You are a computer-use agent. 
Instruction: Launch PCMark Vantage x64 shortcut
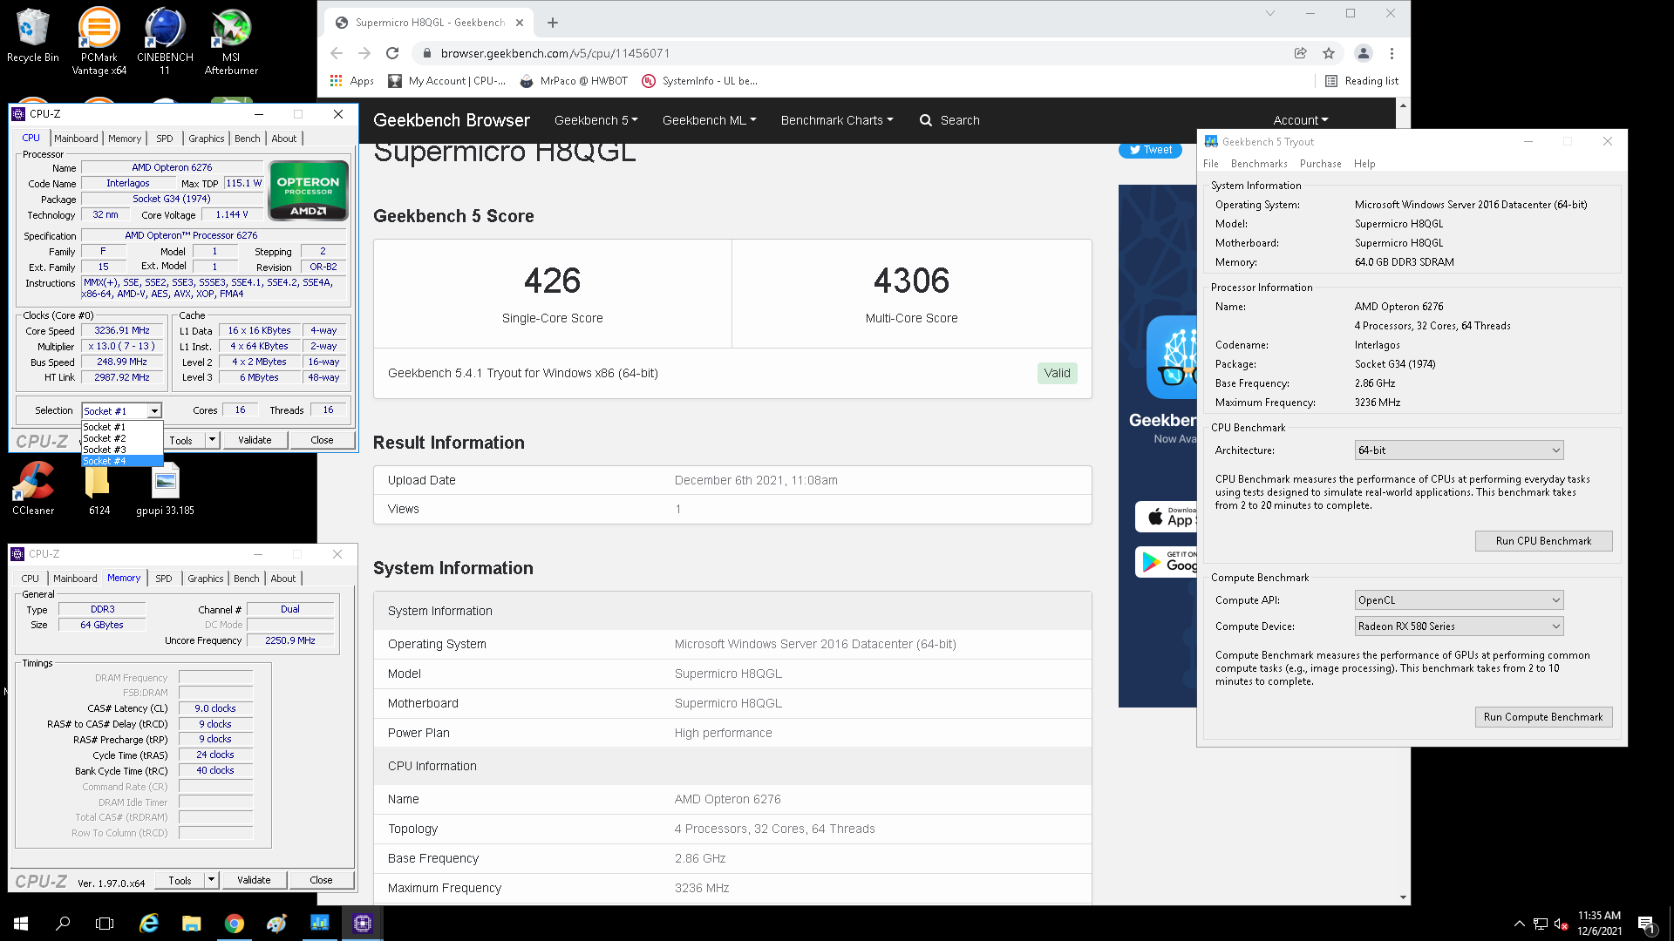[x=99, y=40]
